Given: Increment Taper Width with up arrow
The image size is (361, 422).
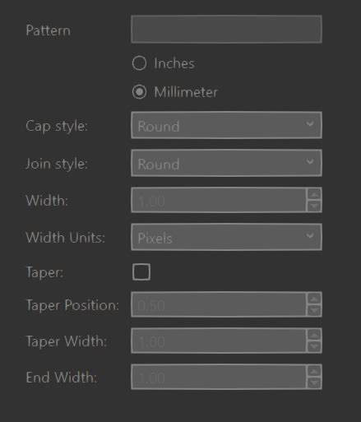Looking at the screenshot, I should pyautogui.click(x=314, y=335).
